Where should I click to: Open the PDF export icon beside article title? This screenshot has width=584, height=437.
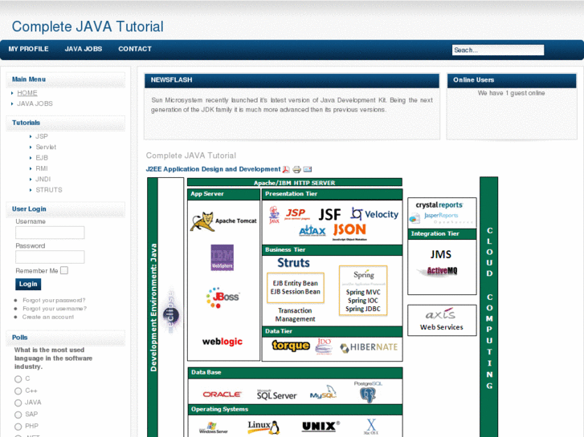point(286,170)
